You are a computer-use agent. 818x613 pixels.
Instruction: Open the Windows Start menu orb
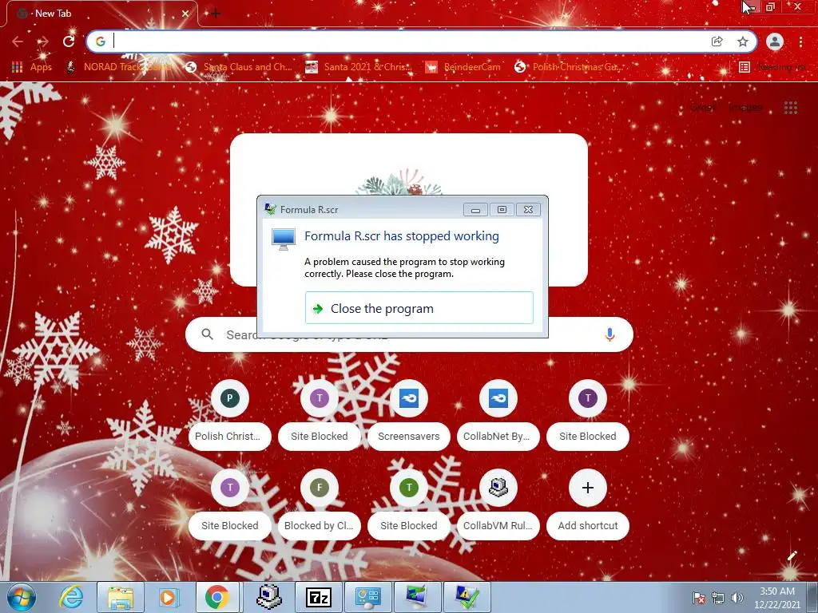pos(22,597)
